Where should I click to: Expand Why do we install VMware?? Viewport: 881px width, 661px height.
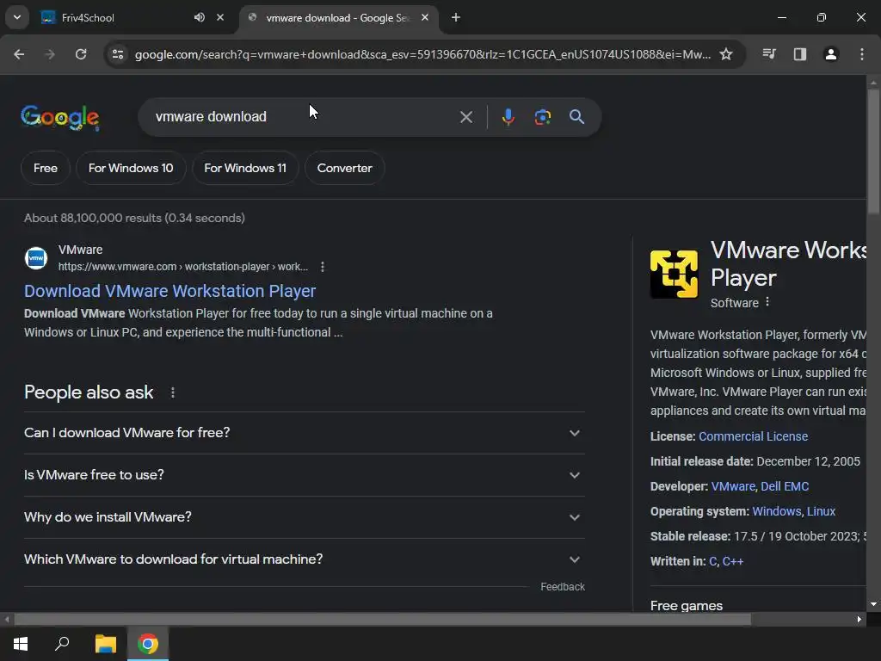(x=304, y=517)
